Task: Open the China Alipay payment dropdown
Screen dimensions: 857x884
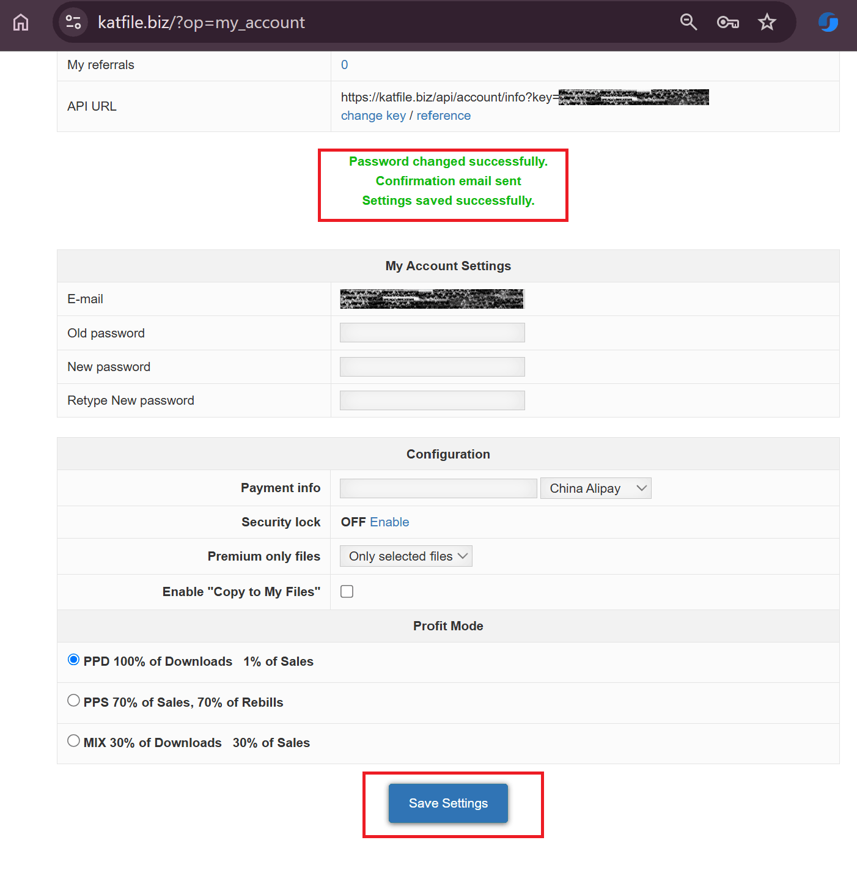Action: coord(596,488)
